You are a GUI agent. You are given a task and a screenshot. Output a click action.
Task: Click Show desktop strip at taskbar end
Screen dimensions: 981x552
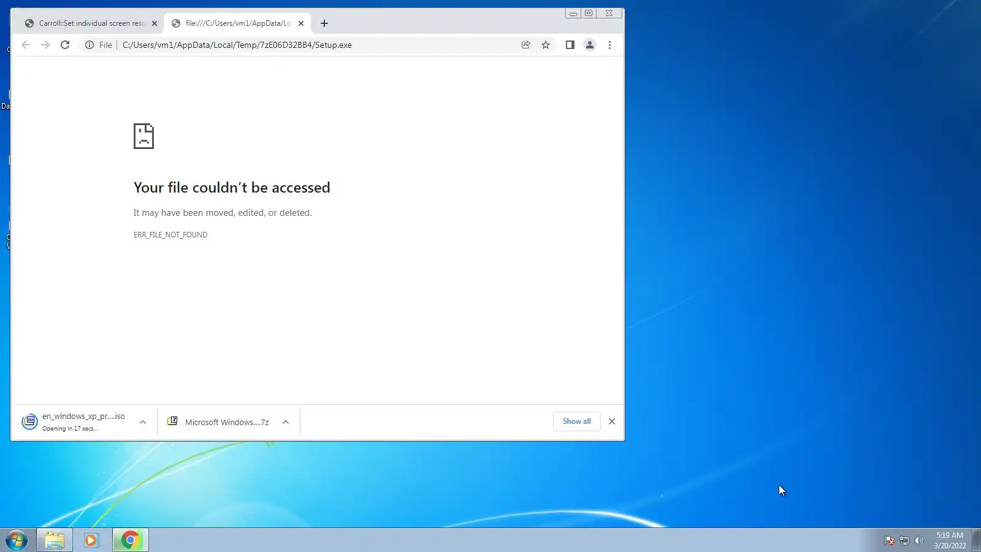click(x=976, y=540)
